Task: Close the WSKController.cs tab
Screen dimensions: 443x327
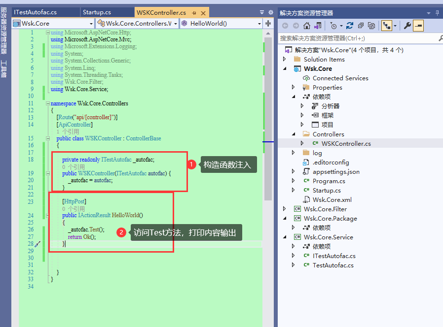Action: coord(203,13)
